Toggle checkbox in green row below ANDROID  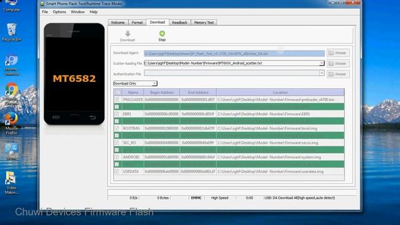[117, 164]
